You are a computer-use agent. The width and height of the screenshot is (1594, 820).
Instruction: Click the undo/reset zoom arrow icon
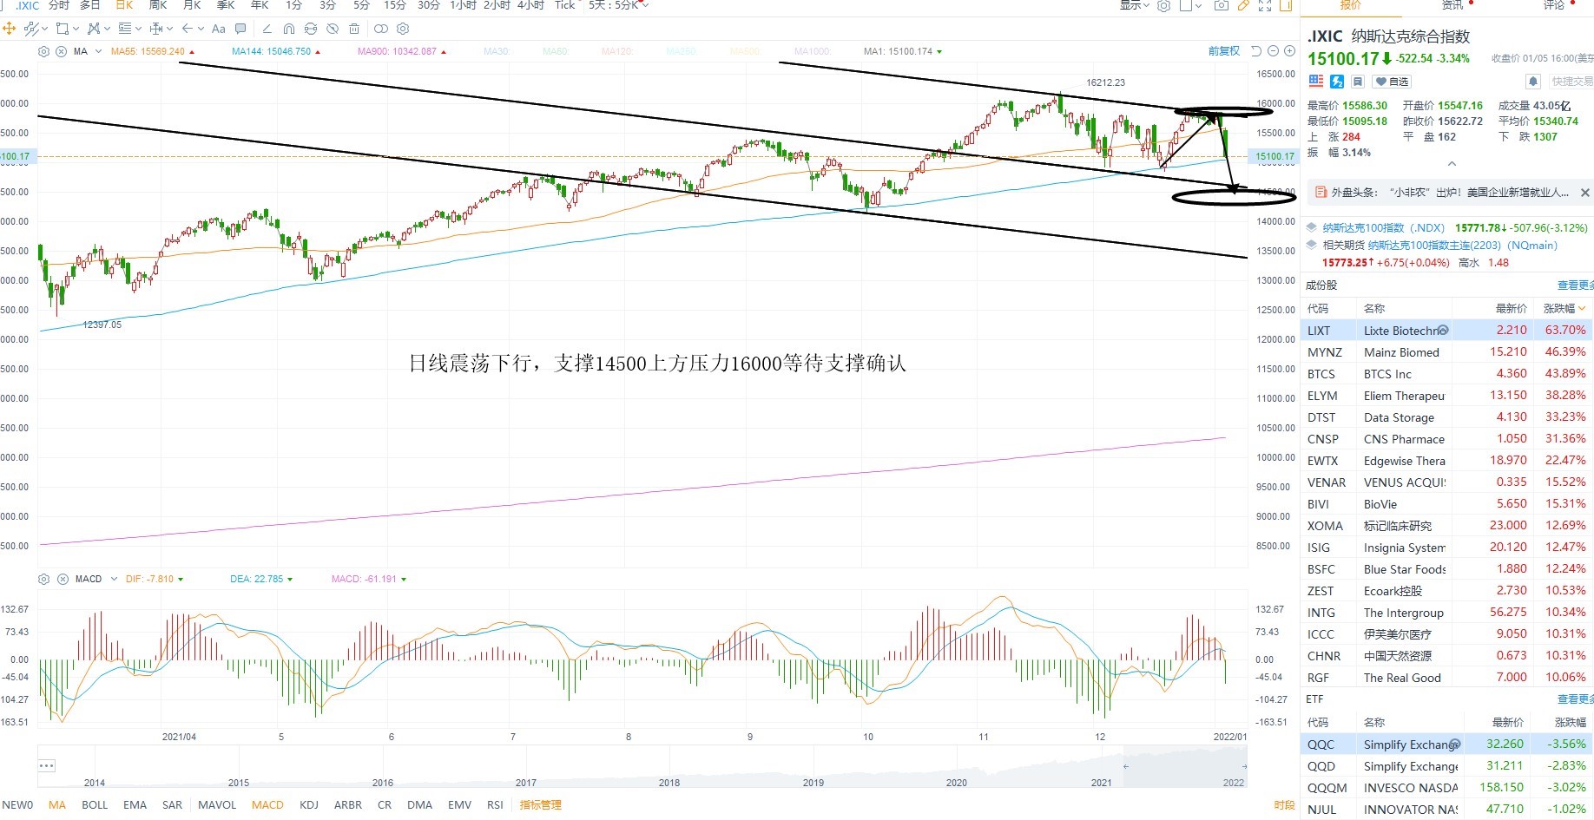coord(1256,51)
